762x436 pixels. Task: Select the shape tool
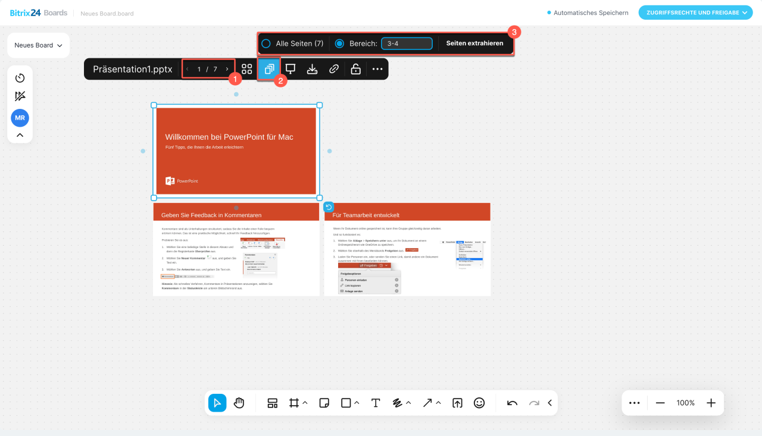click(346, 403)
